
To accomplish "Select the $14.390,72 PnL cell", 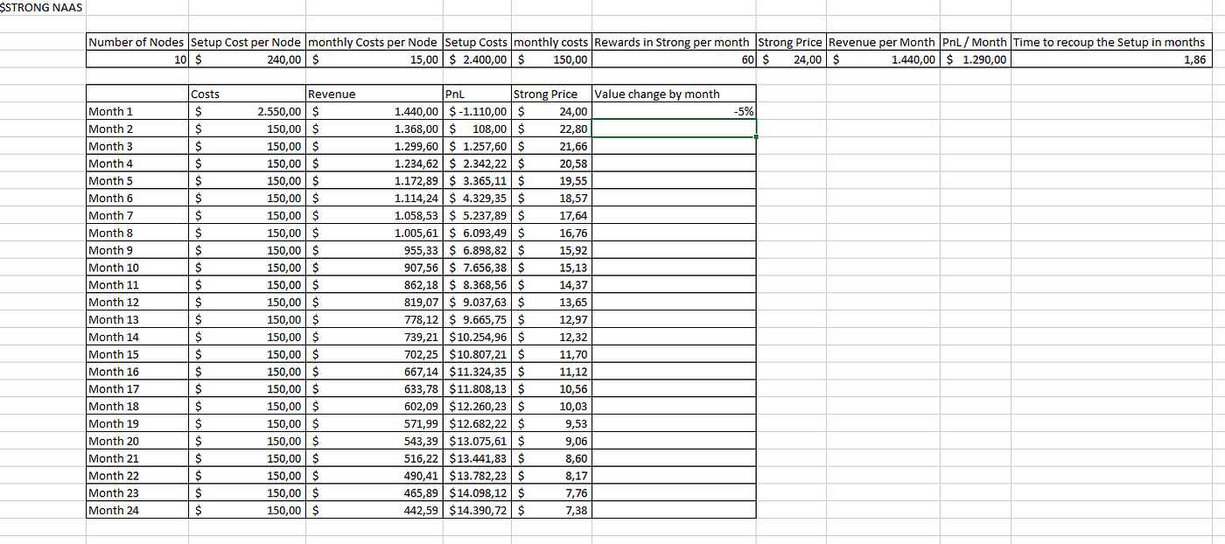I will (x=477, y=510).
